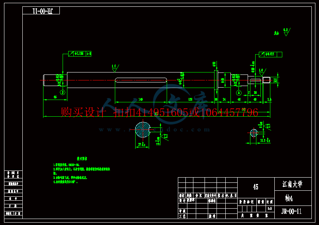Click the "江南大学" title block cell
319x225 pixels.
tap(293, 184)
